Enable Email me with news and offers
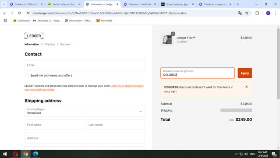Screen dimensions: 280x158 click(x=27, y=75)
